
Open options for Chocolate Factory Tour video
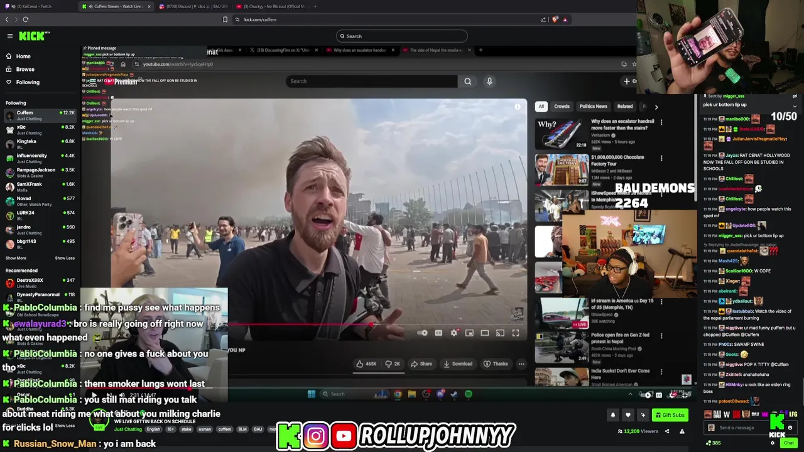[661, 158]
